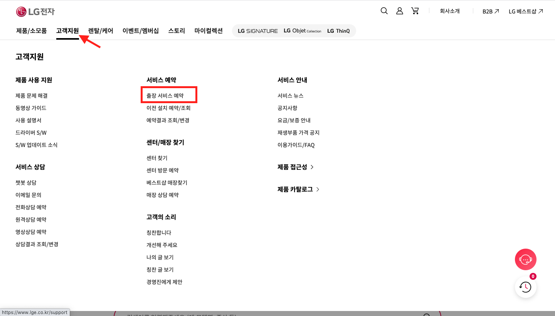Open 서비스 뉴스
The image size is (555, 316).
[291, 95]
